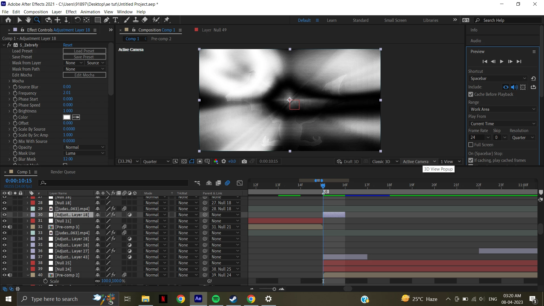Screen dimensions: 544x306
Task: Select the Hand tool
Action: coord(28,20)
